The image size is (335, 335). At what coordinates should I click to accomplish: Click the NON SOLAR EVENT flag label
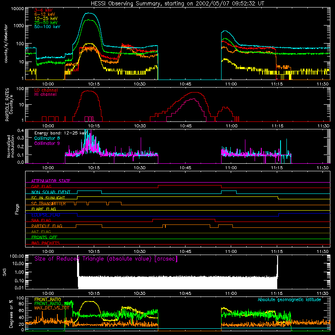click(x=51, y=192)
